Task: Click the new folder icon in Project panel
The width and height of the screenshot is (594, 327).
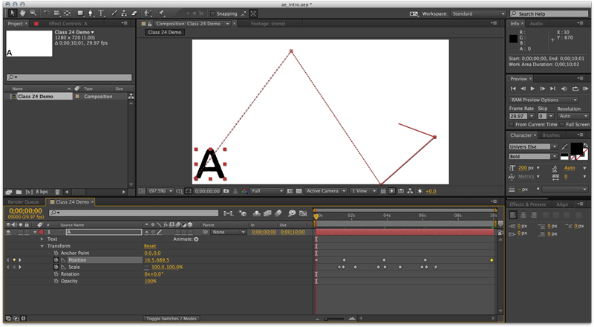Action: (19, 192)
